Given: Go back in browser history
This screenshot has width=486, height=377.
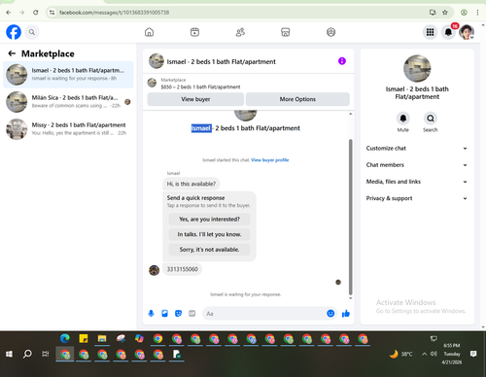Looking at the screenshot, I should tap(9, 13).
